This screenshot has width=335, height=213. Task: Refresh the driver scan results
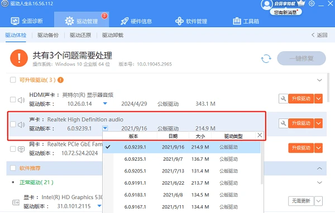coord(266,58)
